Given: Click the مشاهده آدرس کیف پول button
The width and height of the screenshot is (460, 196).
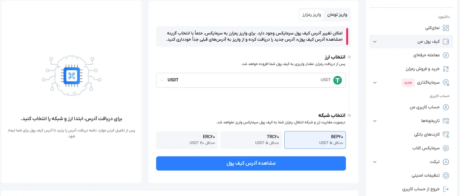Looking at the screenshot, I should (x=251, y=163).
